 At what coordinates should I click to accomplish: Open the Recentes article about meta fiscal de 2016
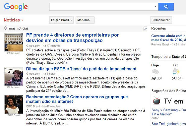pyautogui.click(x=169, y=38)
